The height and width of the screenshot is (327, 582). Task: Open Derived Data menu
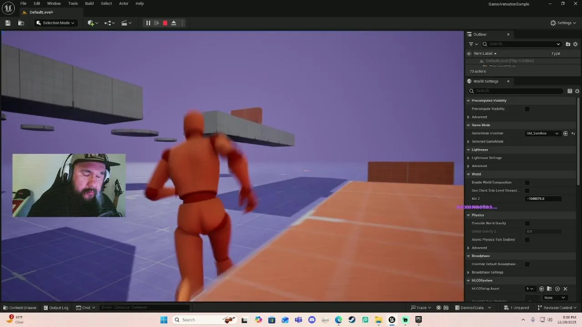(x=473, y=307)
